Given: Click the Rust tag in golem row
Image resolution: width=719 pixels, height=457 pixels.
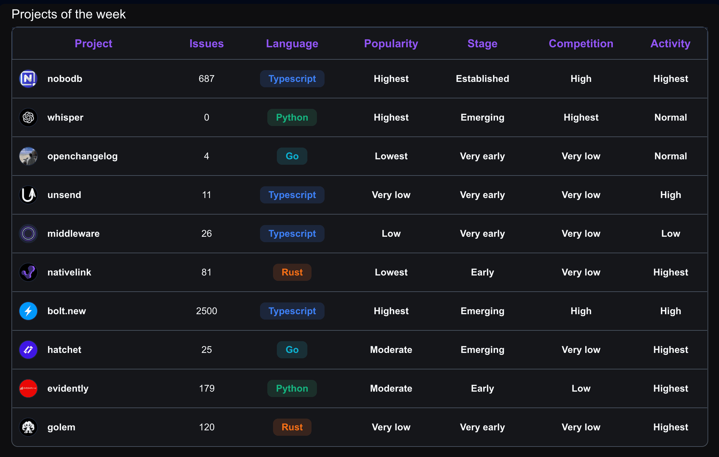Looking at the screenshot, I should point(292,427).
